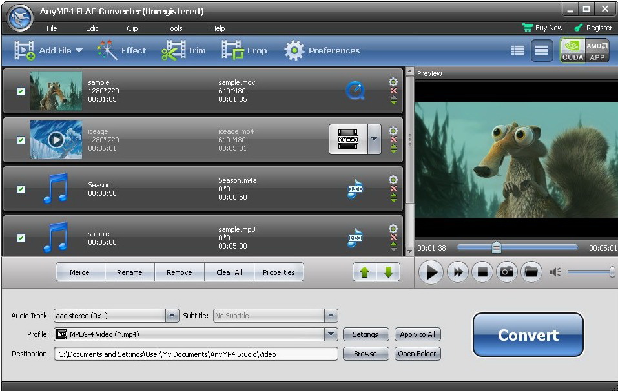This screenshot has width=618, height=391.
Task: Open the Clip menu
Action: 132,28
